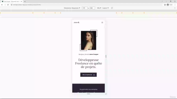Open a new browser tab
This screenshot has width=177, height=99.
(25, 2)
